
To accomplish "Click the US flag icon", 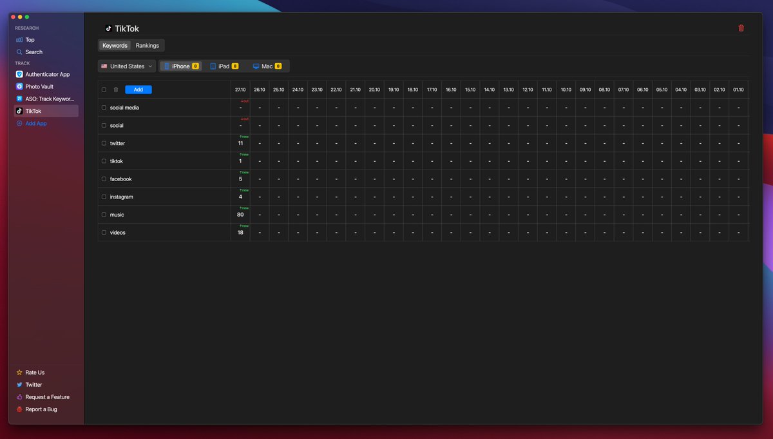I will tap(104, 66).
